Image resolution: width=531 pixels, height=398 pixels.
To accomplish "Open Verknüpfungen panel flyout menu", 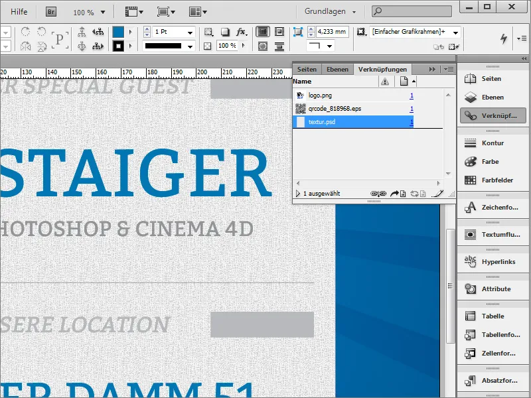I will pos(449,70).
